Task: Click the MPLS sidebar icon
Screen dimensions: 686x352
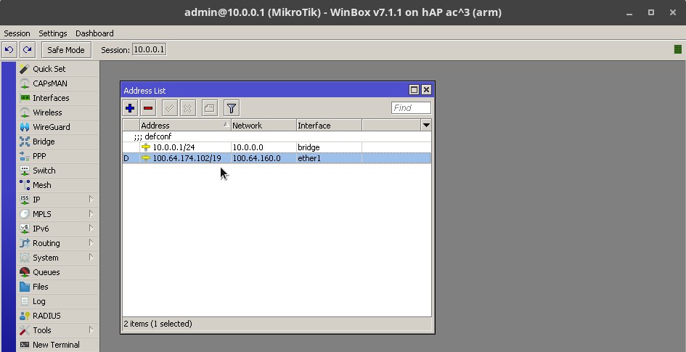Action: click(25, 214)
